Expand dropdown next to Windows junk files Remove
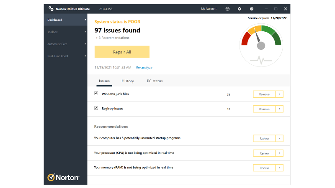335x188 pixels. coord(279,94)
